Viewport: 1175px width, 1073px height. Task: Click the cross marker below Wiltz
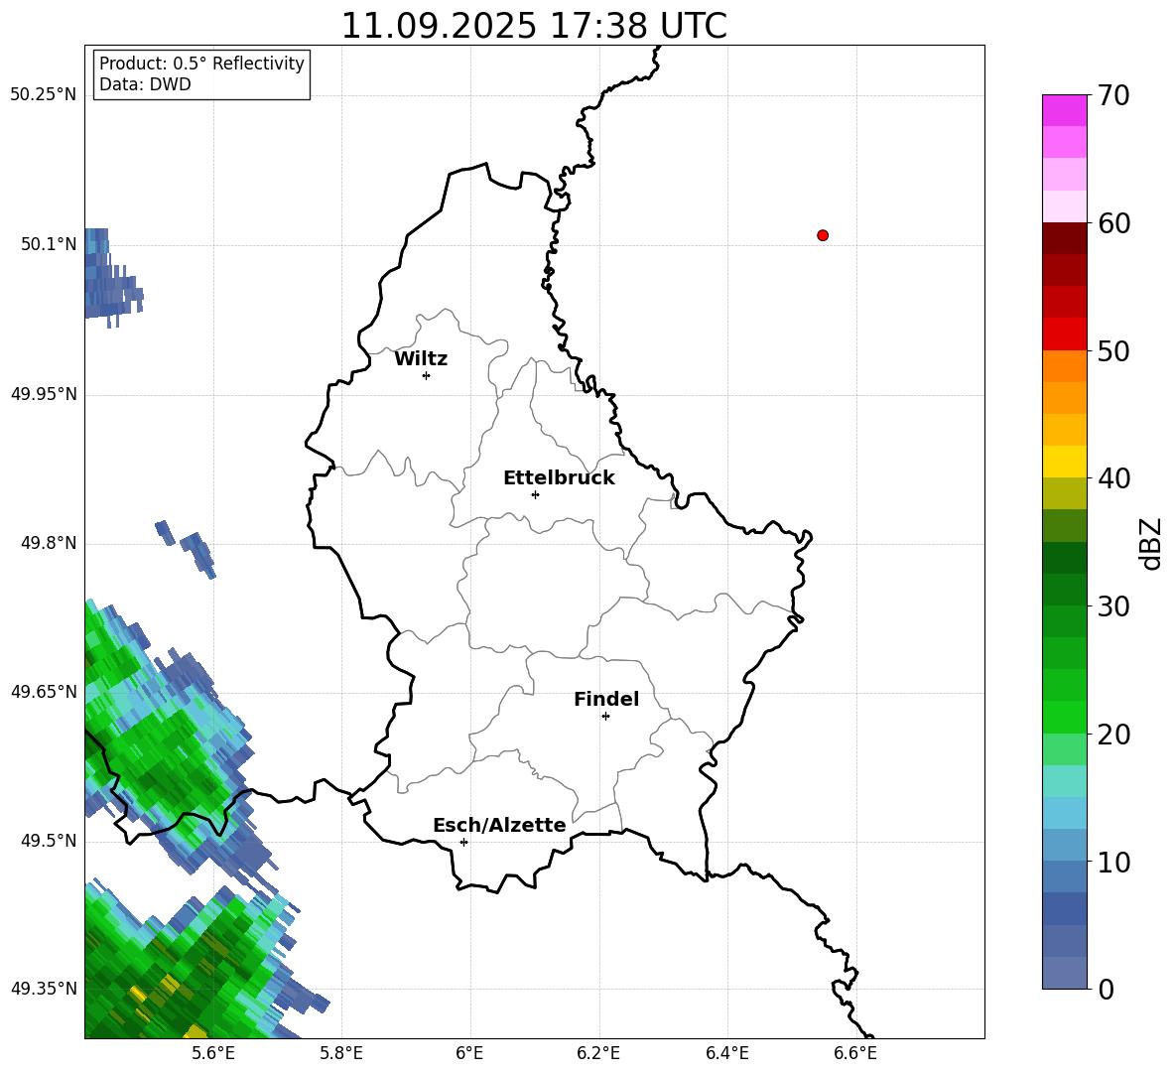[x=427, y=375]
